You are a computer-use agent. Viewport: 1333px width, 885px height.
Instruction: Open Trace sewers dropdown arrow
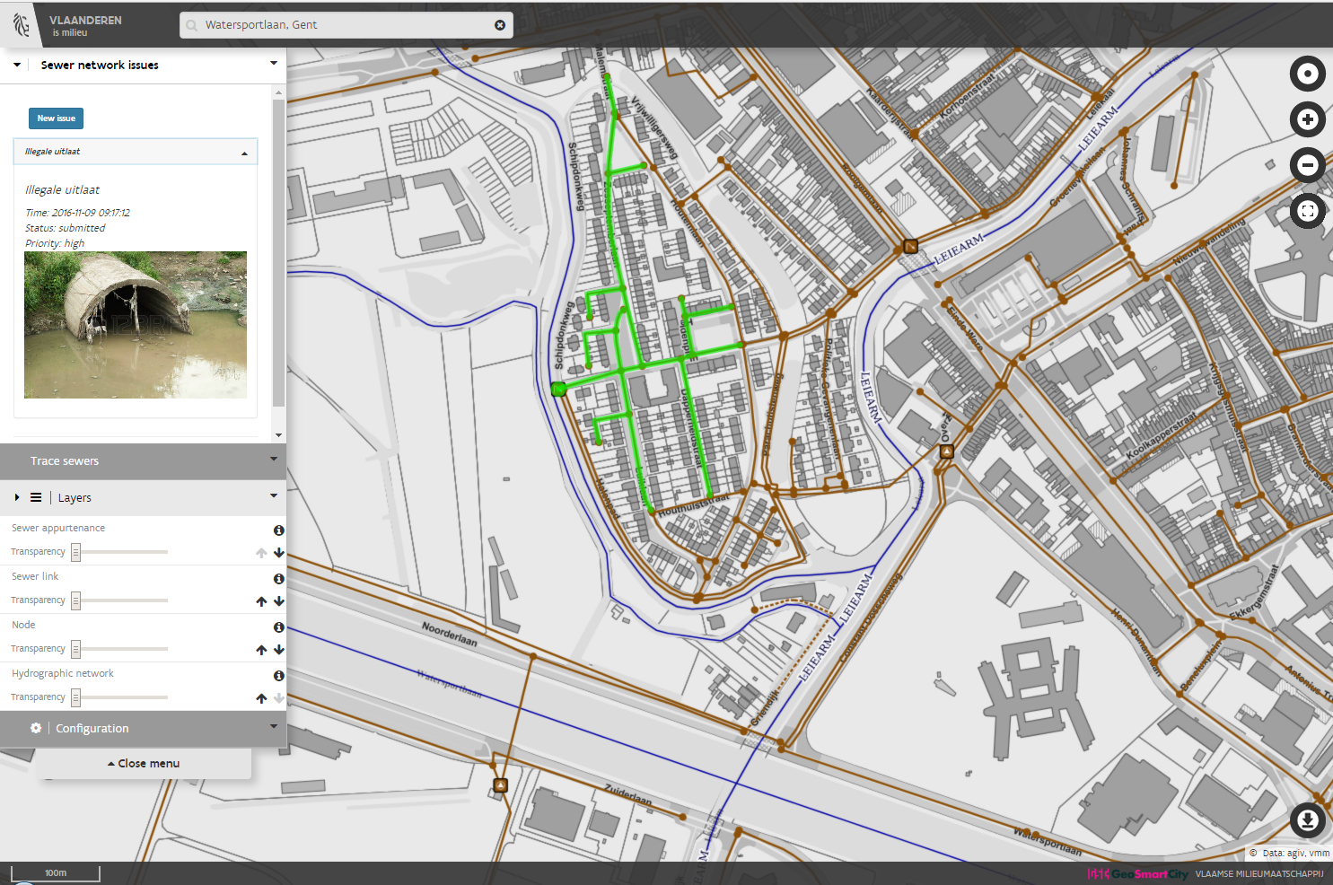pyautogui.click(x=274, y=459)
